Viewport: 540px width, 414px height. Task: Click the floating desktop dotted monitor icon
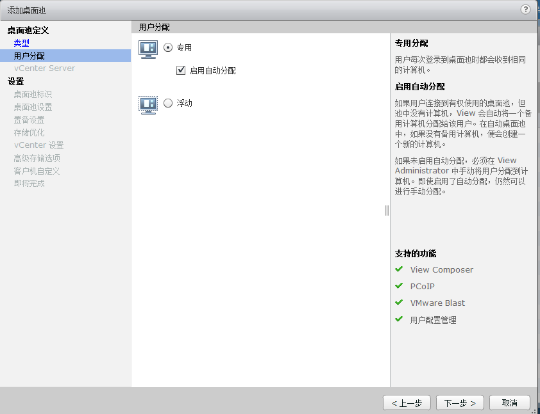click(x=148, y=105)
